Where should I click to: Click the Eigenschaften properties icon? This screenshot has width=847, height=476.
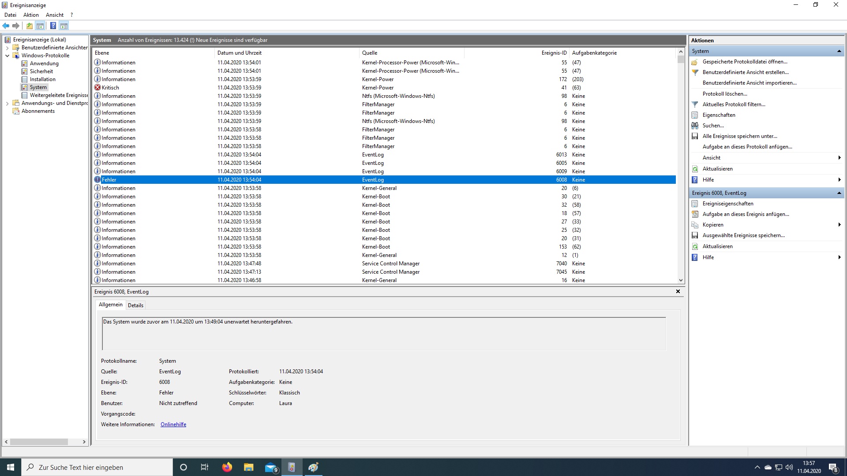click(x=695, y=115)
